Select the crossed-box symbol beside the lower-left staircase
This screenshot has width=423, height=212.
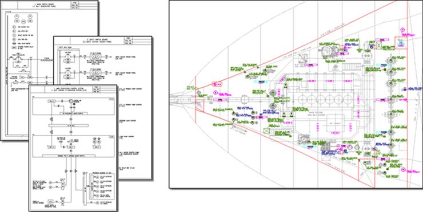click(x=267, y=131)
